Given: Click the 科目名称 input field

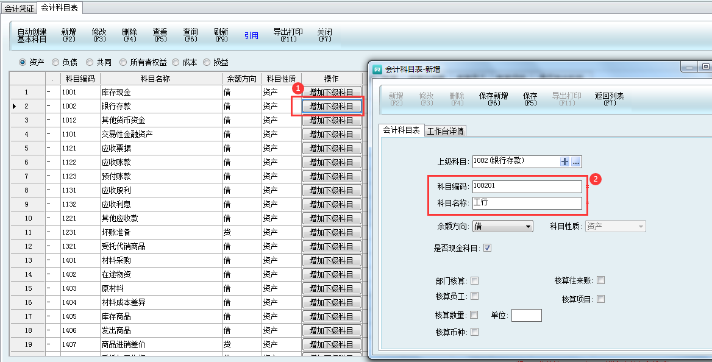Looking at the screenshot, I should tap(527, 203).
